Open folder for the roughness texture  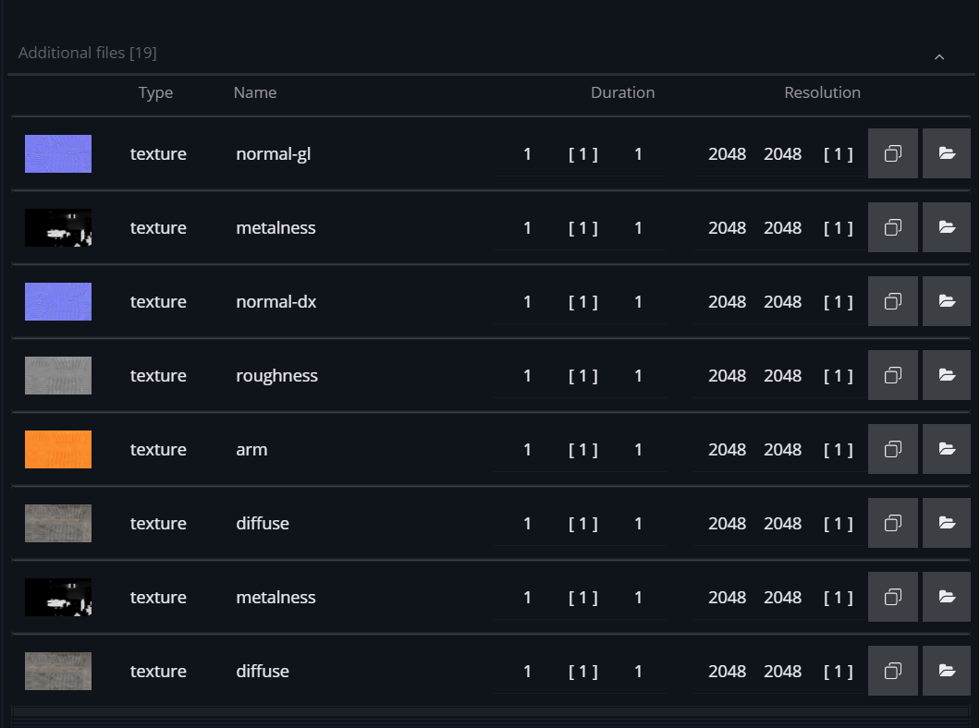(947, 375)
